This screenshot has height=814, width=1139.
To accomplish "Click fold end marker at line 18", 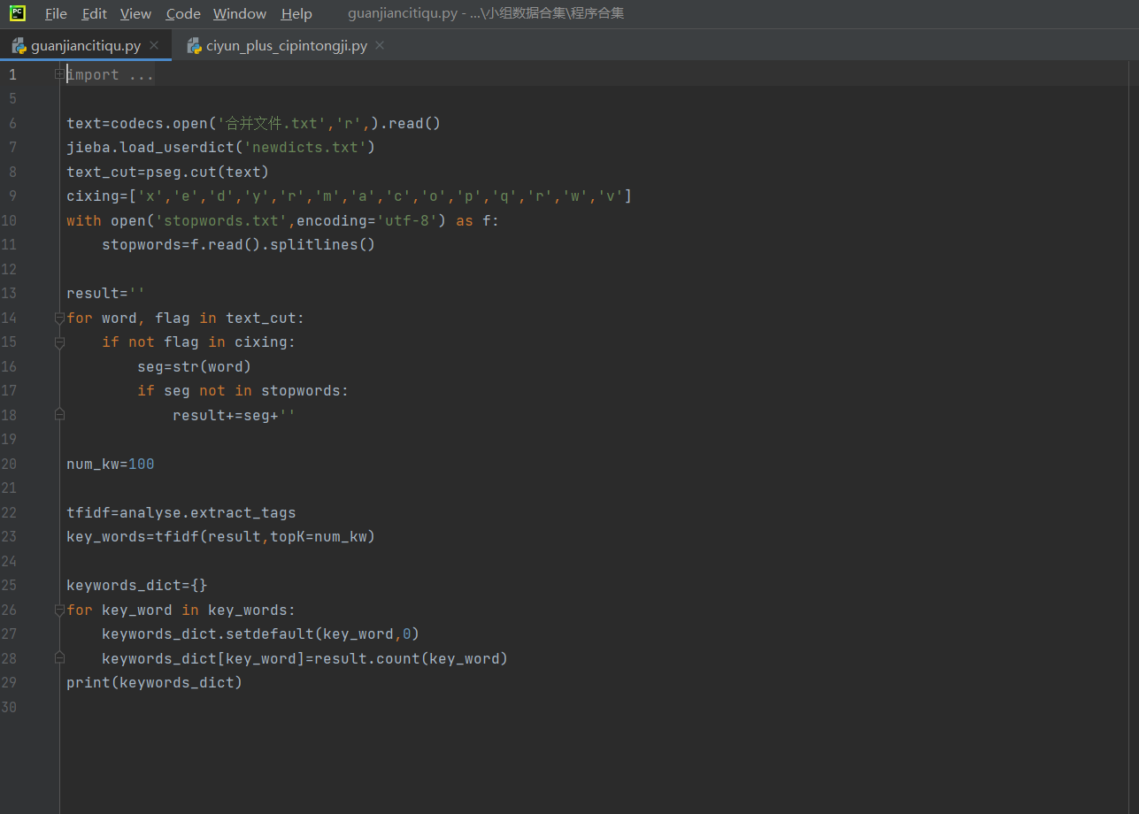I will [x=59, y=414].
